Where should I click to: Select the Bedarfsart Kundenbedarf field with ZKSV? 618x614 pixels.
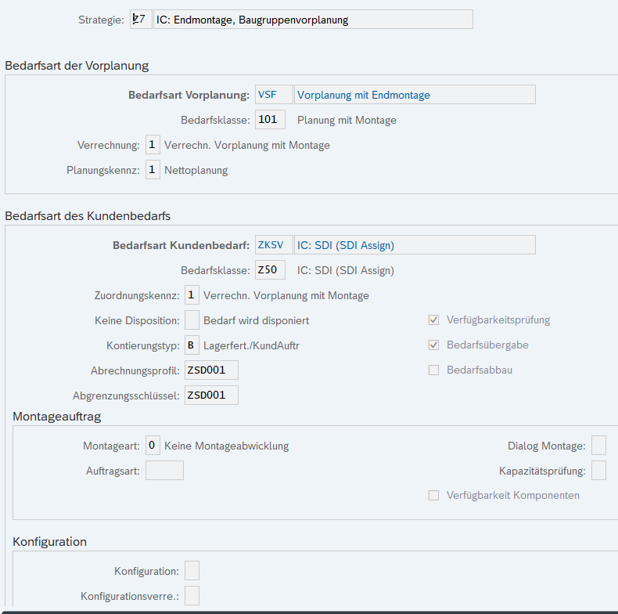[x=274, y=245]
